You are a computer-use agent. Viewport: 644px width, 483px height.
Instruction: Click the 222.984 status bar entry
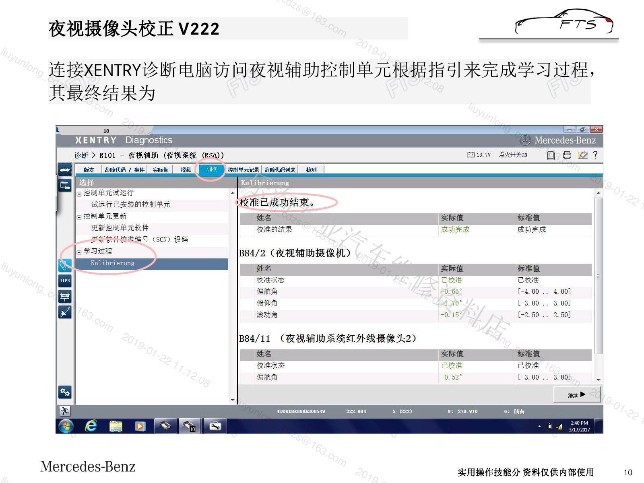(x=356, y=411)
